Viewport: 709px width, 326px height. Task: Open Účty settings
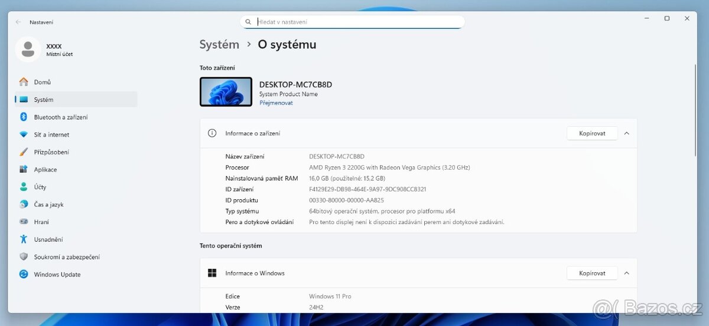[76, 187]
